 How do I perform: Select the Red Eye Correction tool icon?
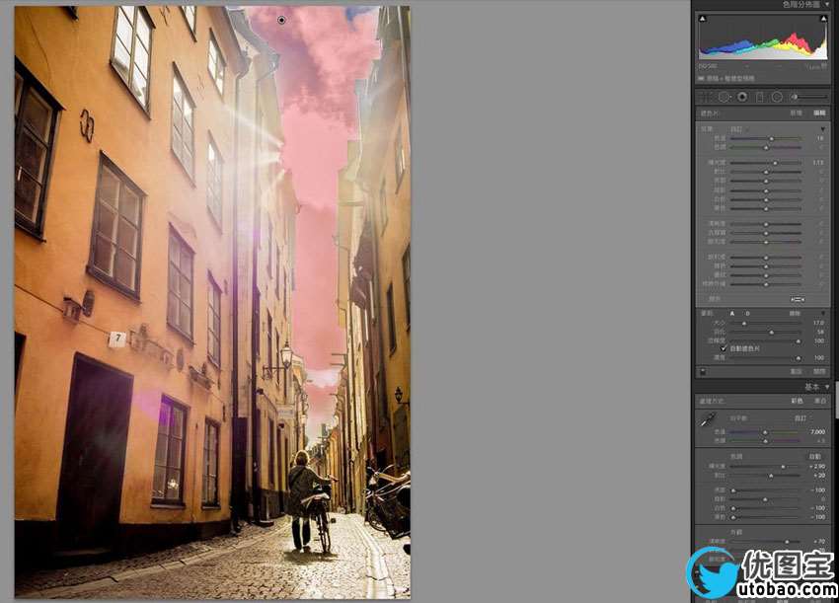point(742,97)
